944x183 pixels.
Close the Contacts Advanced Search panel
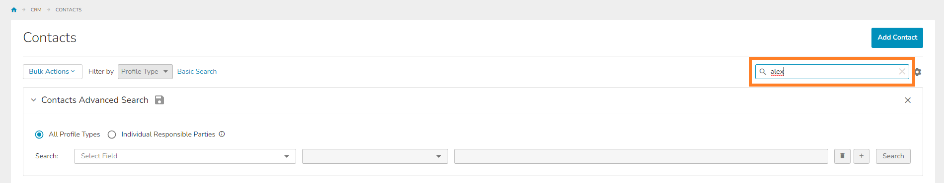pos(908,100)
